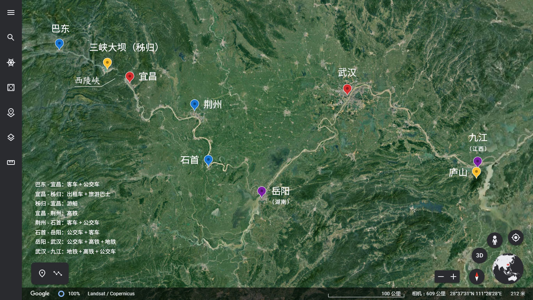Screen dimensions: 533x300
Task: Click the 武汉 city label
Action: (347, 73)
